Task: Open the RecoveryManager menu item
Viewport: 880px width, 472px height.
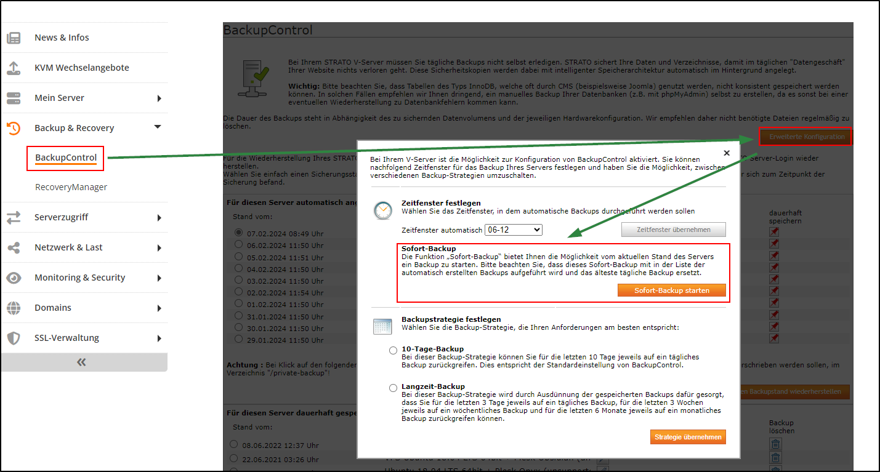Action: click(x=71, y=187)
